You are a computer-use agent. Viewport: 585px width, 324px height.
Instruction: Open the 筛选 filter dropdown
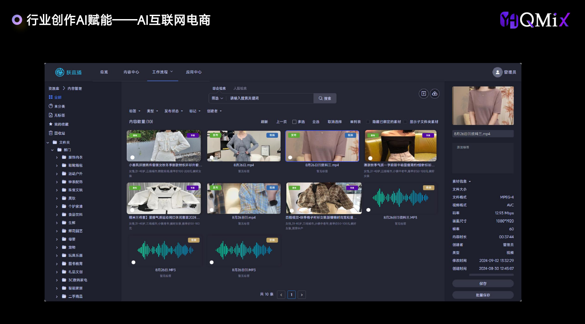(x=217, y=98)
